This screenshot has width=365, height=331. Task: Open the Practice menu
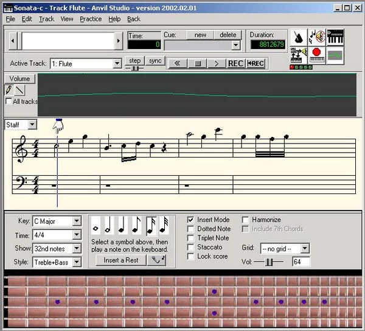91,19
